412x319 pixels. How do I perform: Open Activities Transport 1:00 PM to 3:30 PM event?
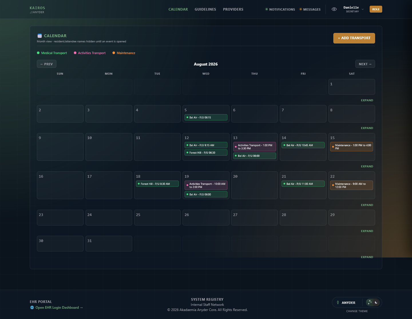[x=255, y=147]
